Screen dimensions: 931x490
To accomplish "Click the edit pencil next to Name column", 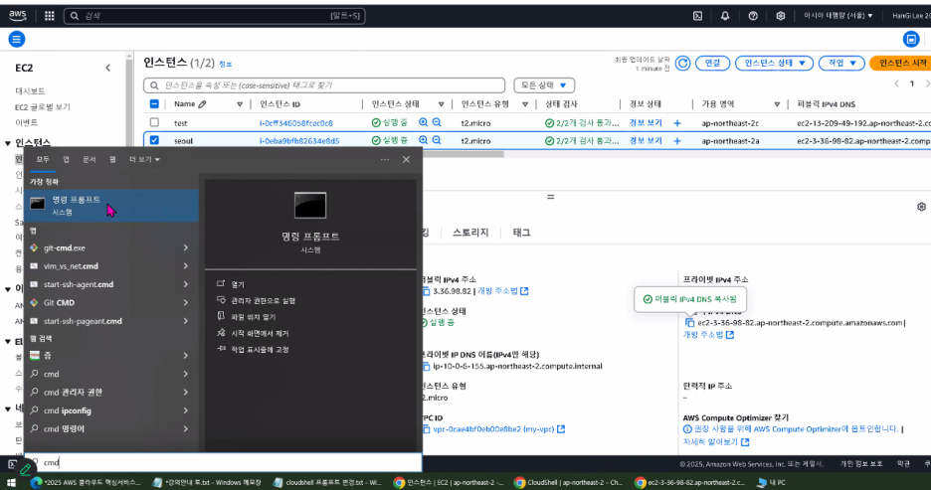I will tap(203, 103).
